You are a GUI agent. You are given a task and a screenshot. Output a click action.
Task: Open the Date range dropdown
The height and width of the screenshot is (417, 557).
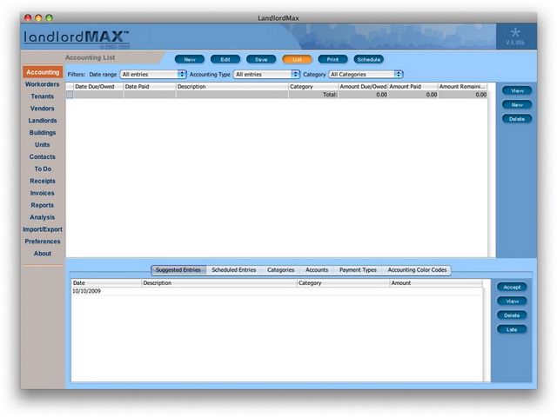click(x=153, y=75)
